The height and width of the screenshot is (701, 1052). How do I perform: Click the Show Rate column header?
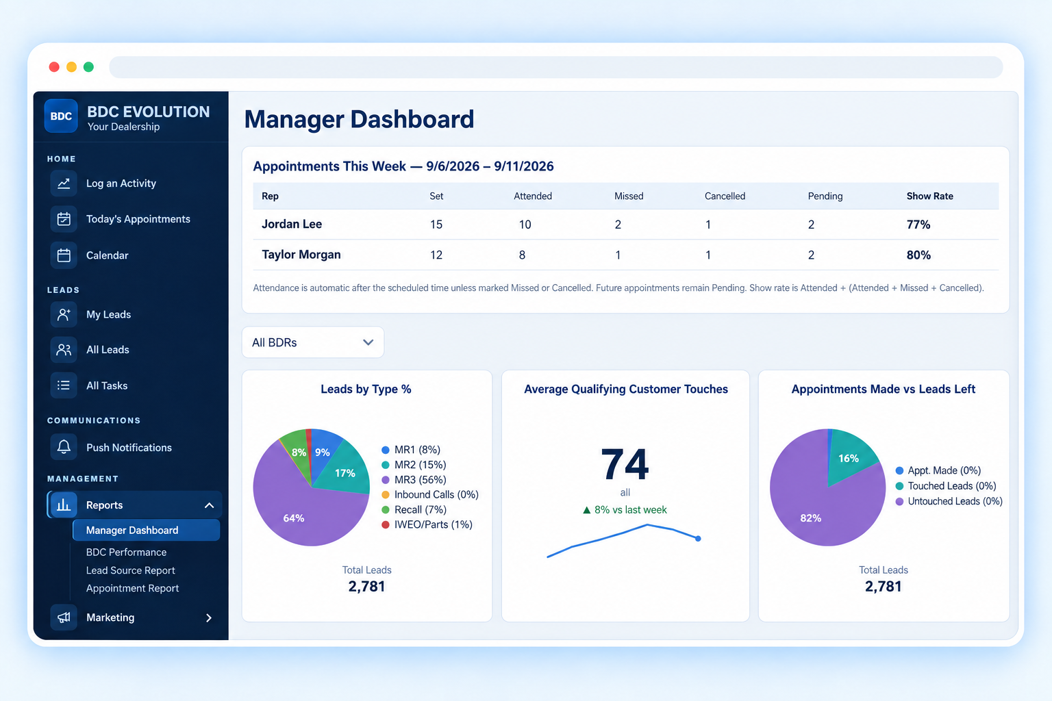[x=930, y=196]
